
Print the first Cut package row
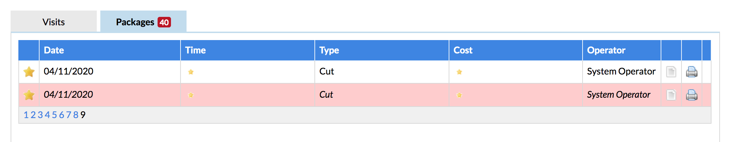[x=692, y=72]
